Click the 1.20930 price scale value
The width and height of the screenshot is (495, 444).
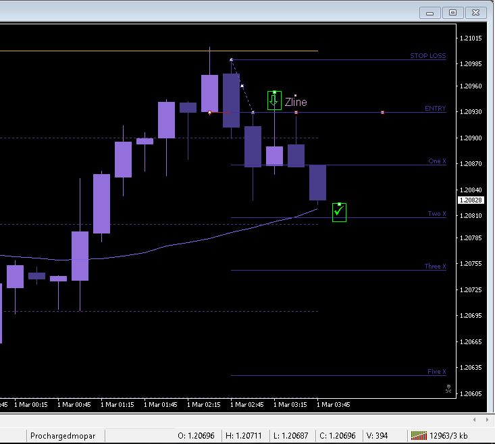[x=471, y=112]
